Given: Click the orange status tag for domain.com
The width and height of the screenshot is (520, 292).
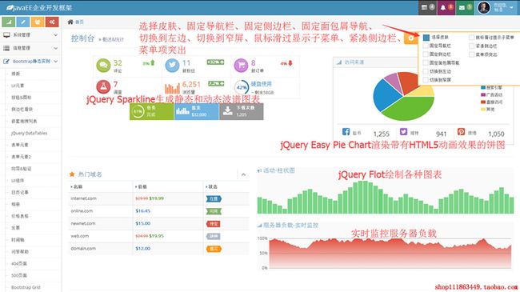Looking at the screenshot, I should (214, 249).
